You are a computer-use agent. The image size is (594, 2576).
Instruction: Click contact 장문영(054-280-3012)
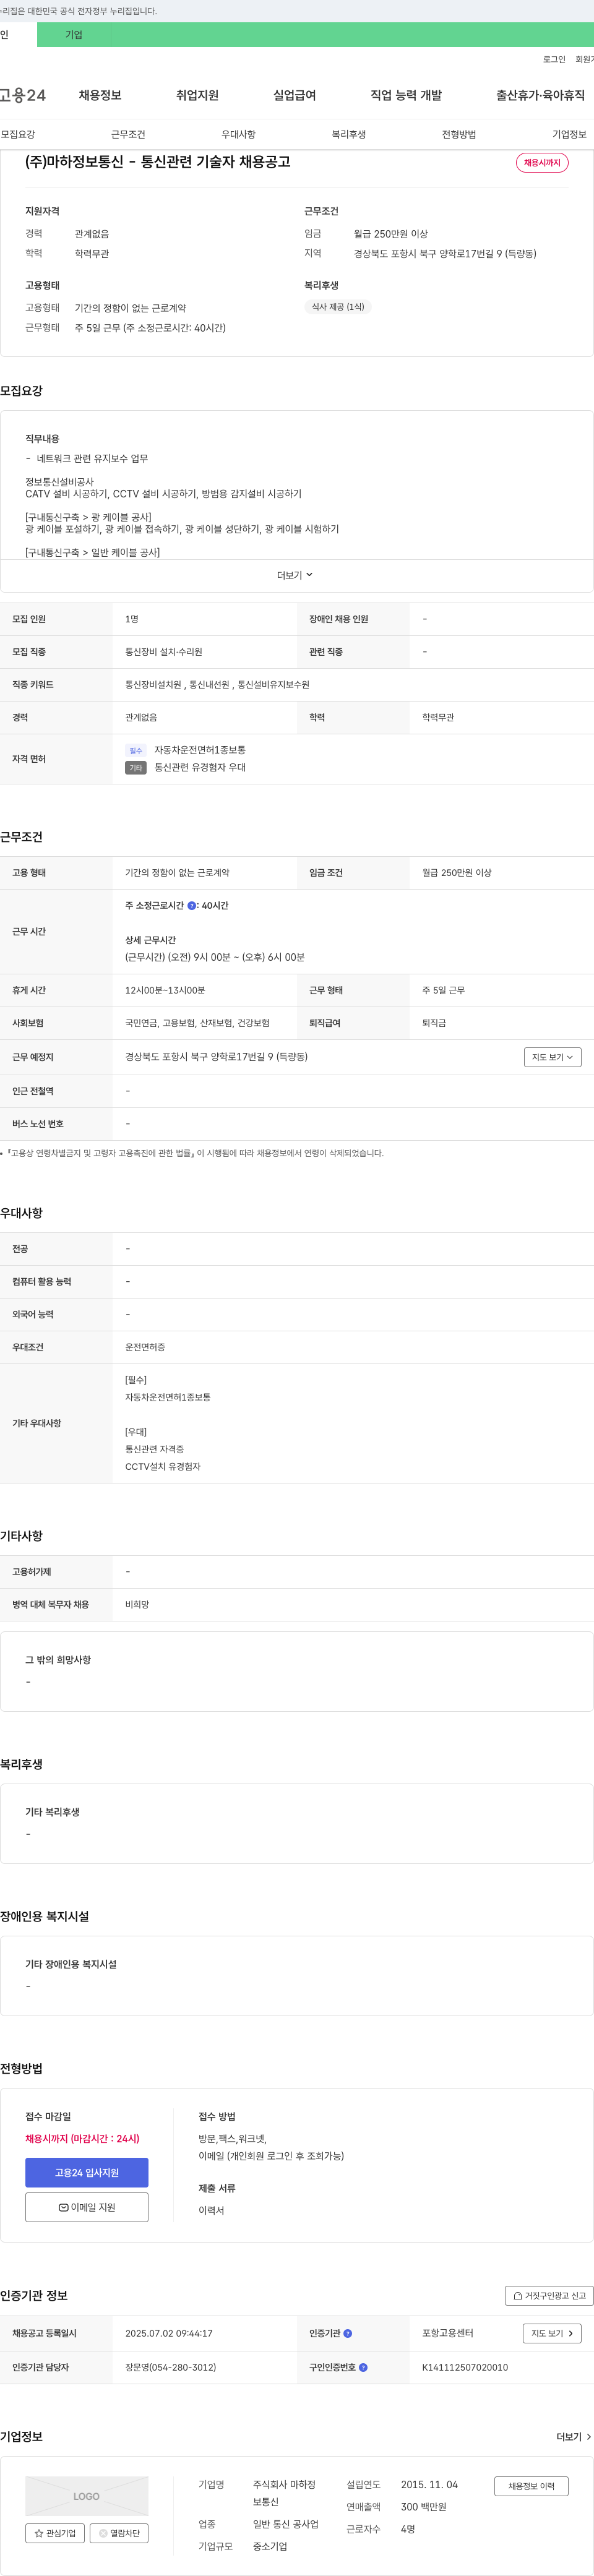(x=171, y=2367)
